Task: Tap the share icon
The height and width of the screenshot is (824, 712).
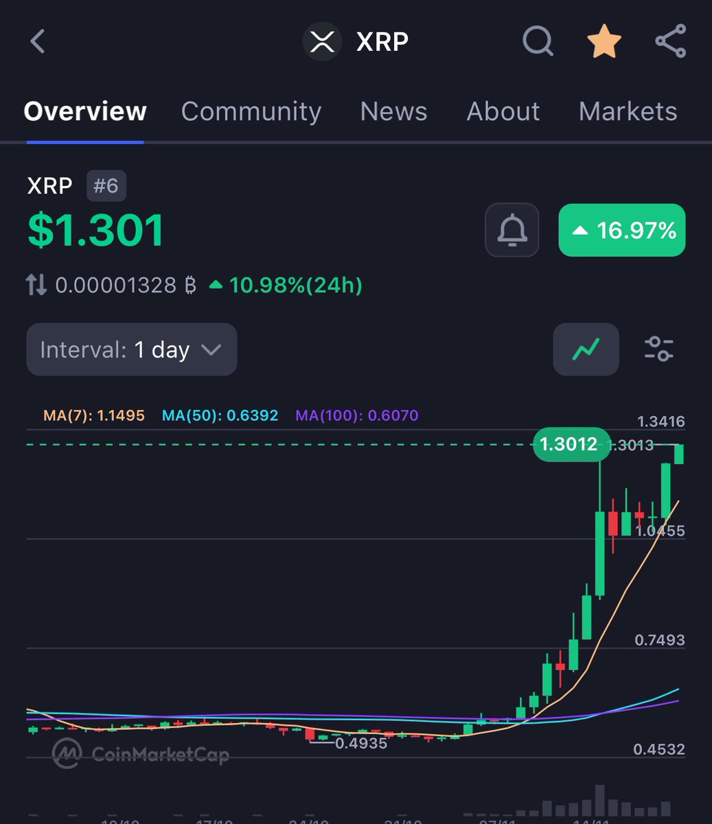Action: tap(670, 41)
